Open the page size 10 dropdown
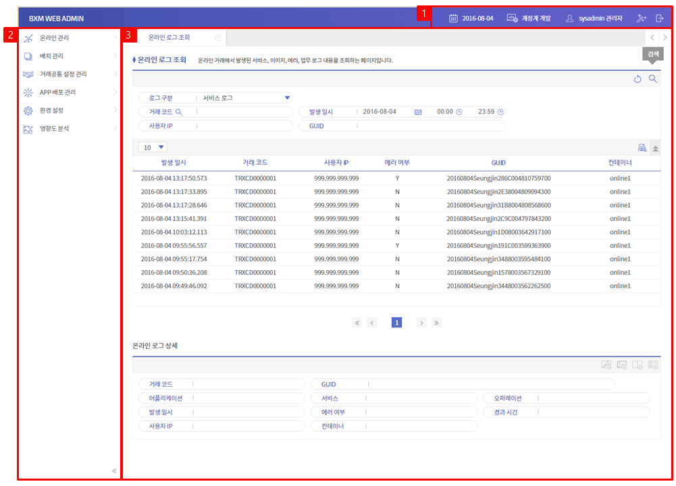This screenshot has height=486, width=676. pos(153,147)
